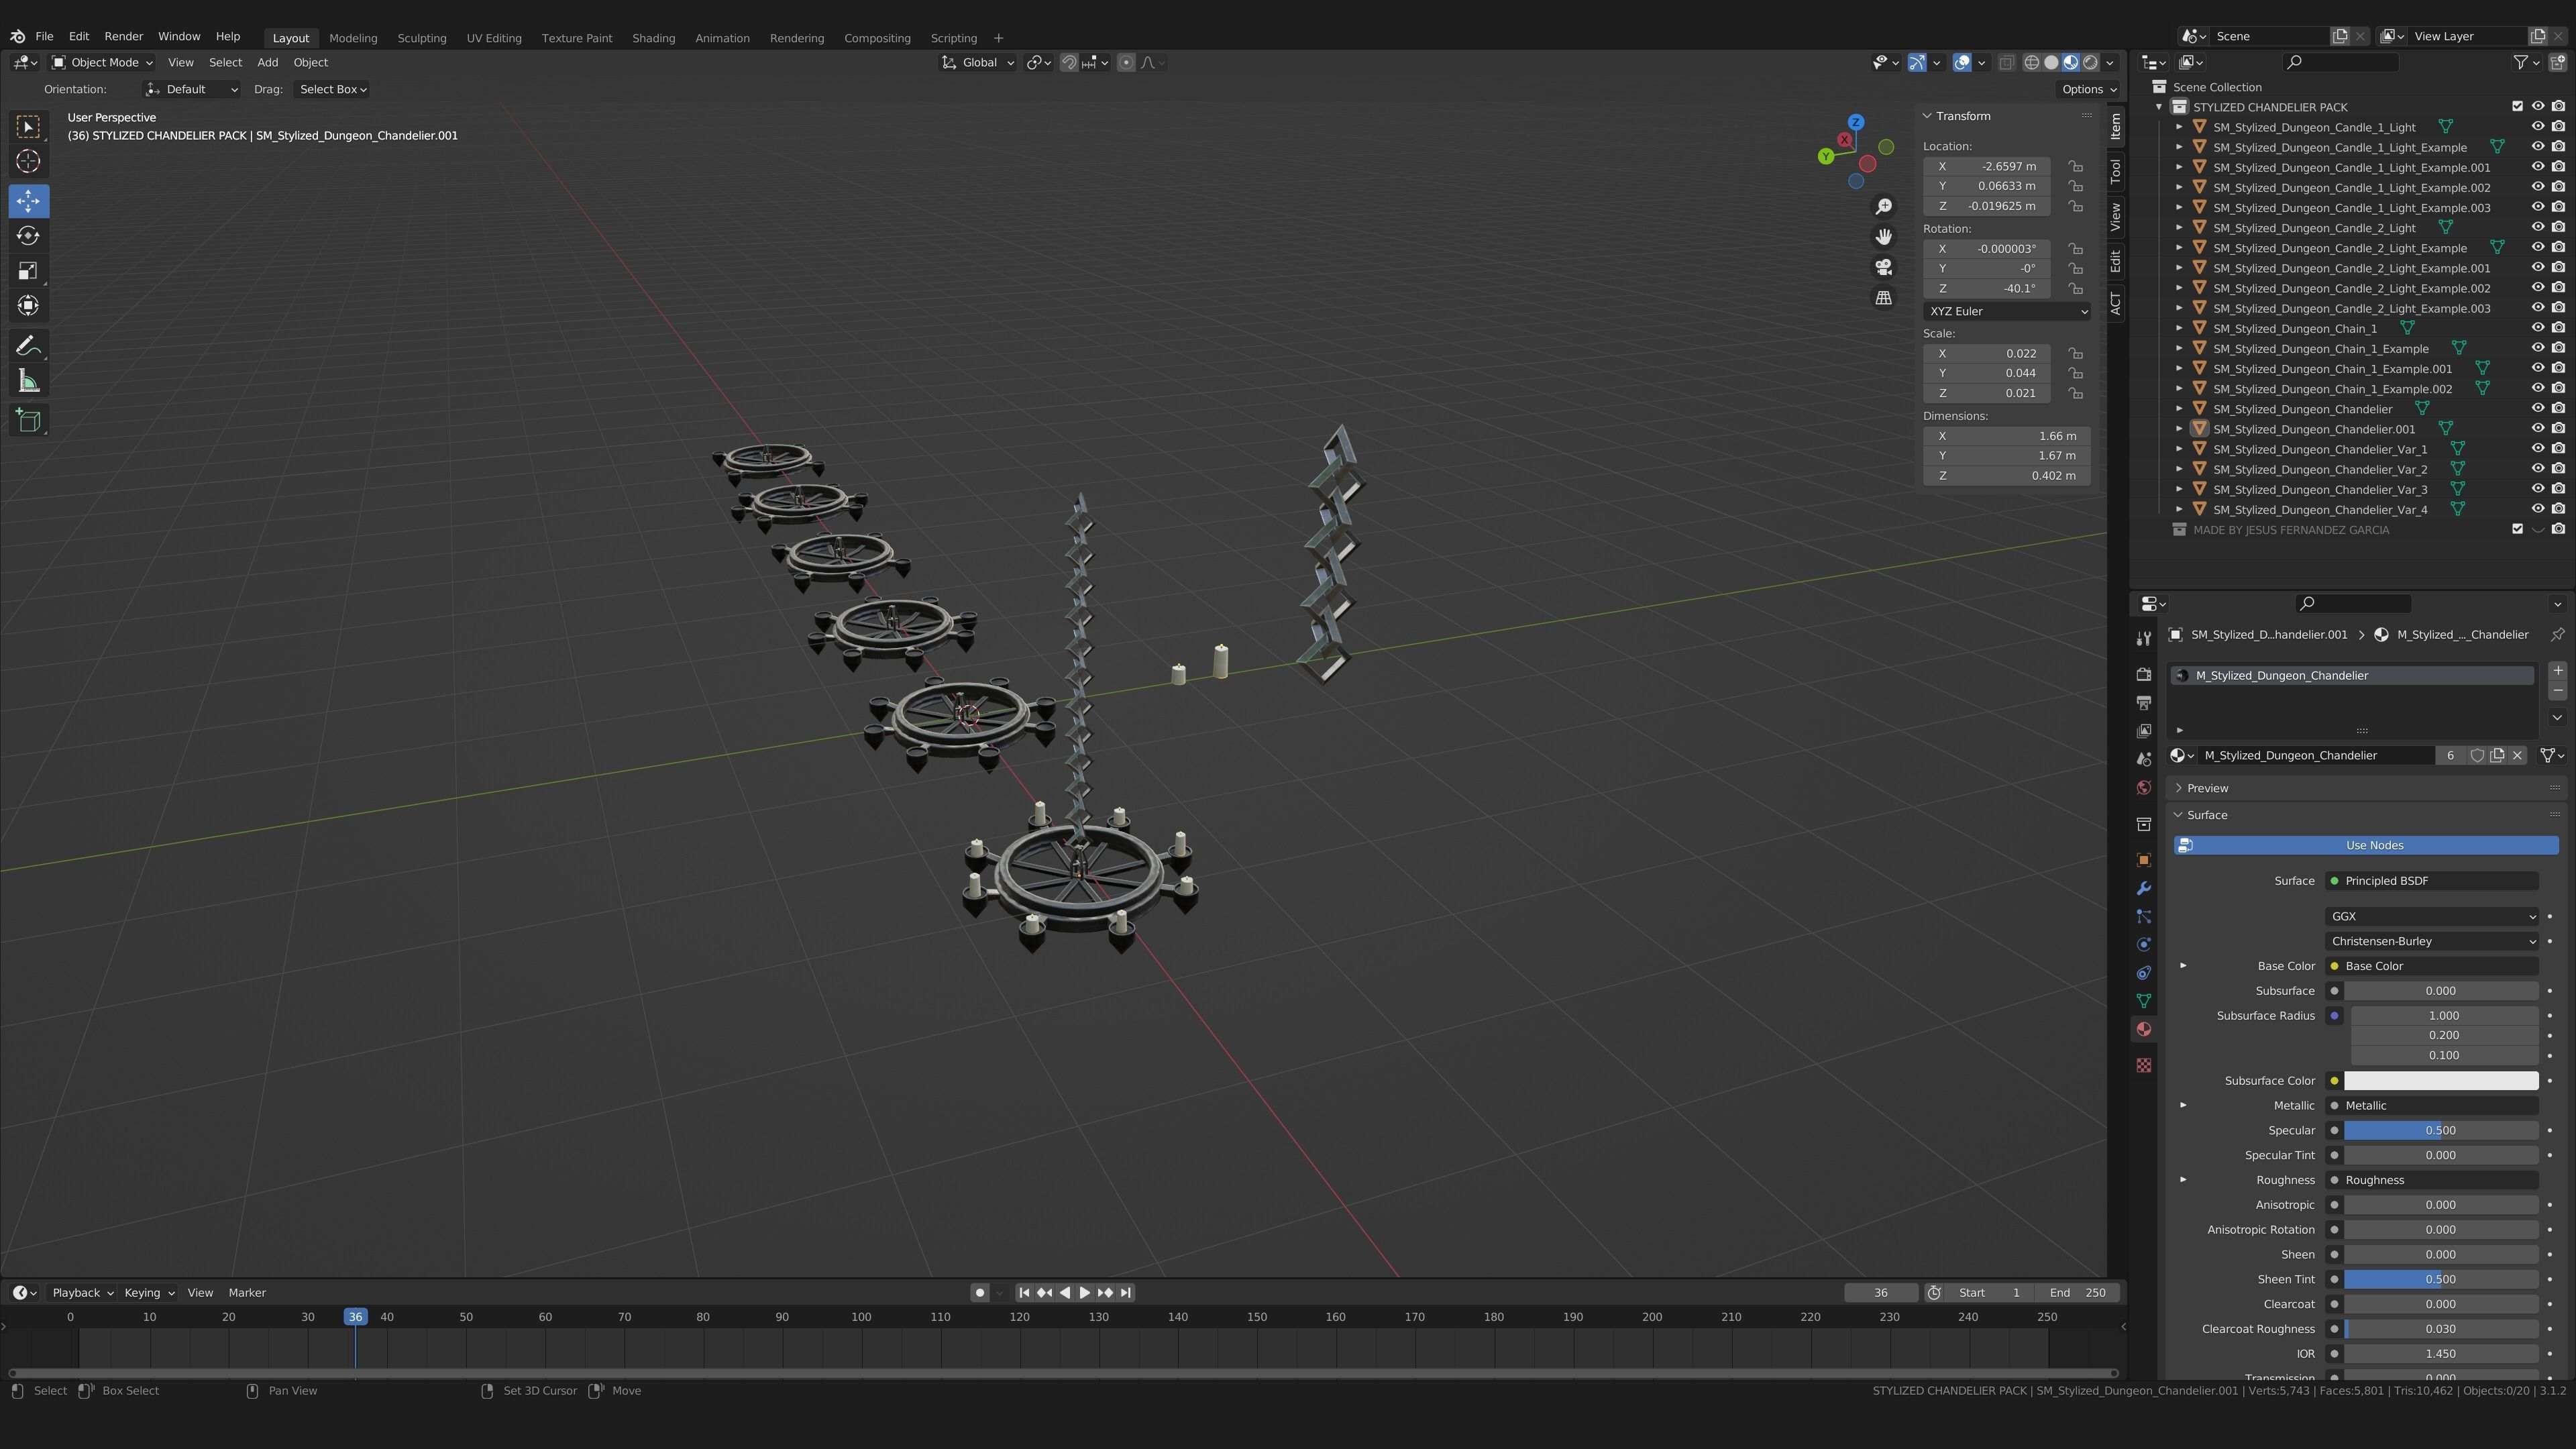Open the GGX distribution dropdown
Screen dimensions: 2576x1449
pos(2430,916)
